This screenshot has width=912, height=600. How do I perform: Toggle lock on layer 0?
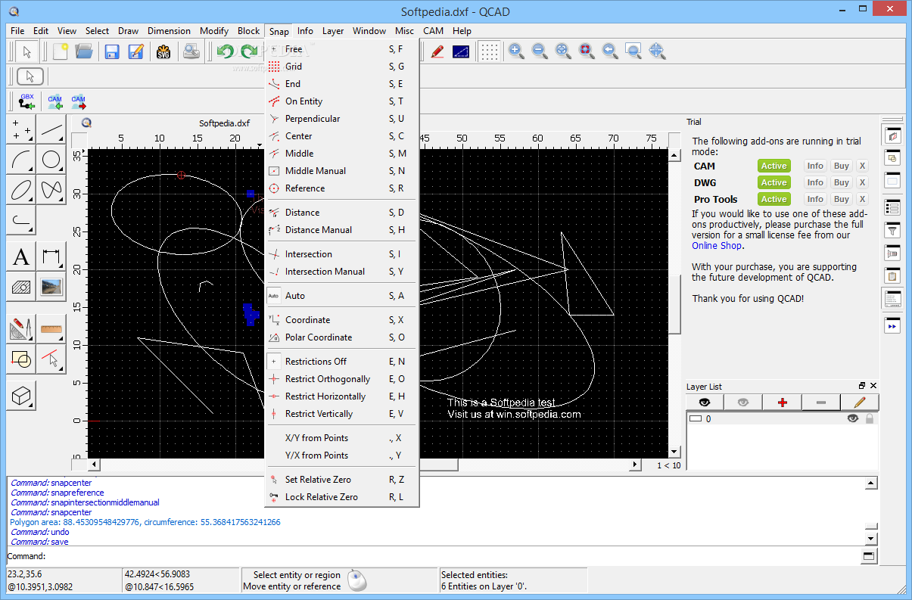coord(869,418)
